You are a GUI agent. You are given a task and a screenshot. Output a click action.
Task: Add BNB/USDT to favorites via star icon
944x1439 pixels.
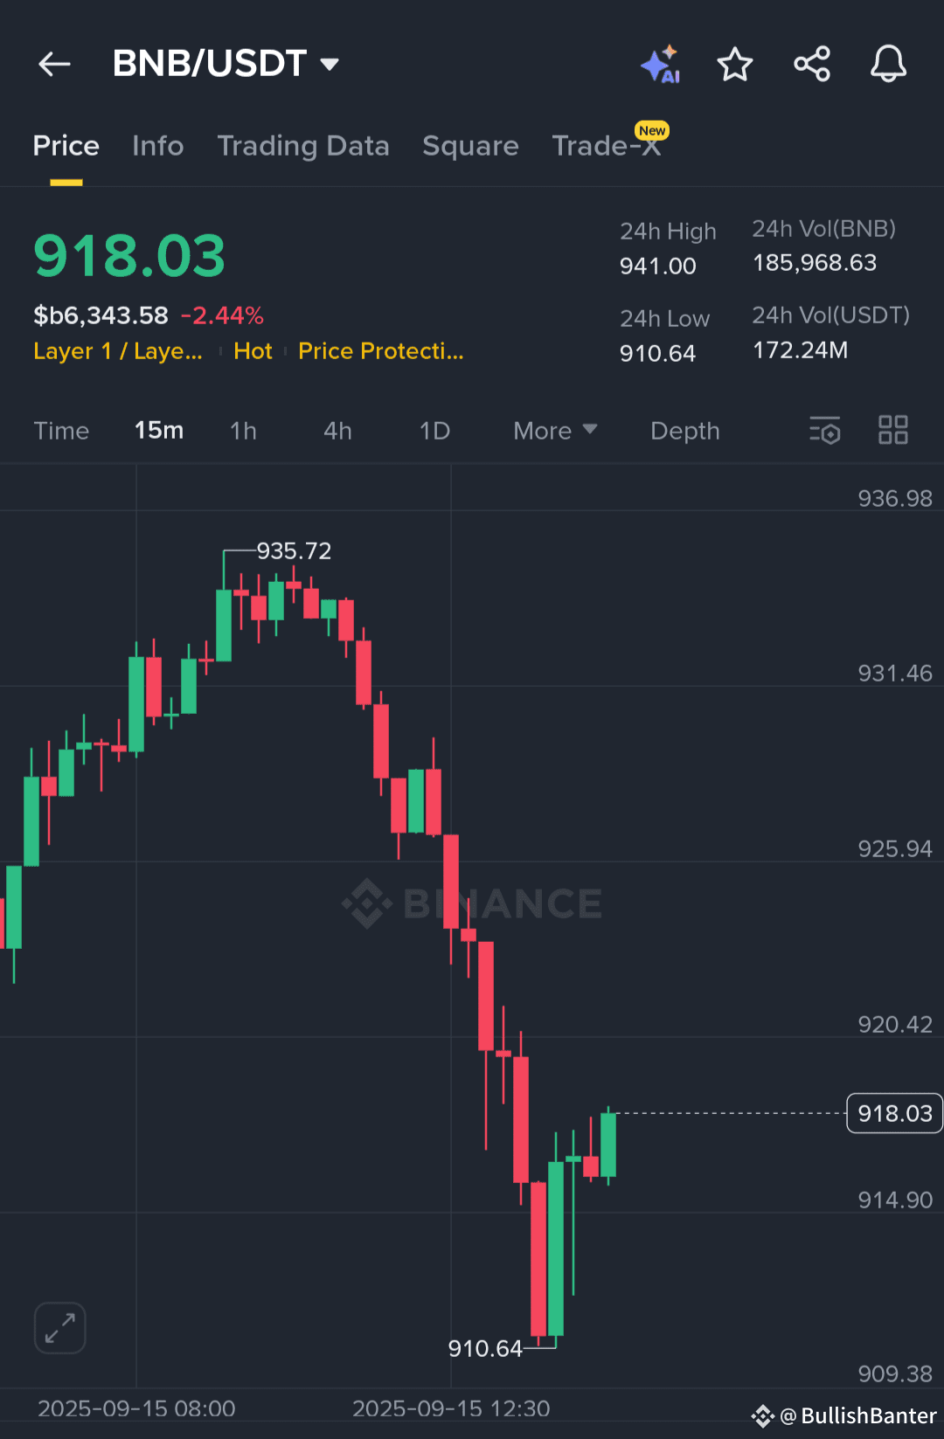pos(735,63)
